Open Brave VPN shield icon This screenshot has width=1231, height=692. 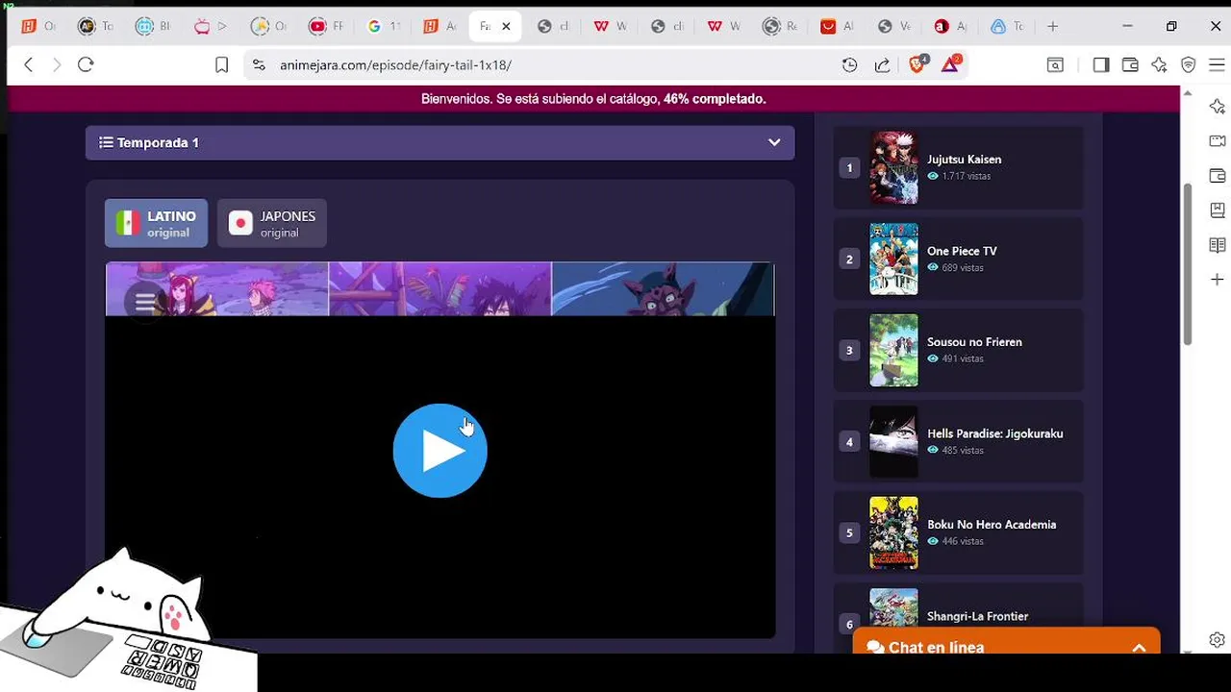pos(1189,64)
